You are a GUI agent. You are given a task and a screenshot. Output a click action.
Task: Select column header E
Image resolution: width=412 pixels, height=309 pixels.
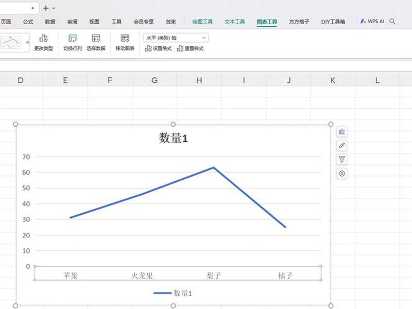(65, 80)
